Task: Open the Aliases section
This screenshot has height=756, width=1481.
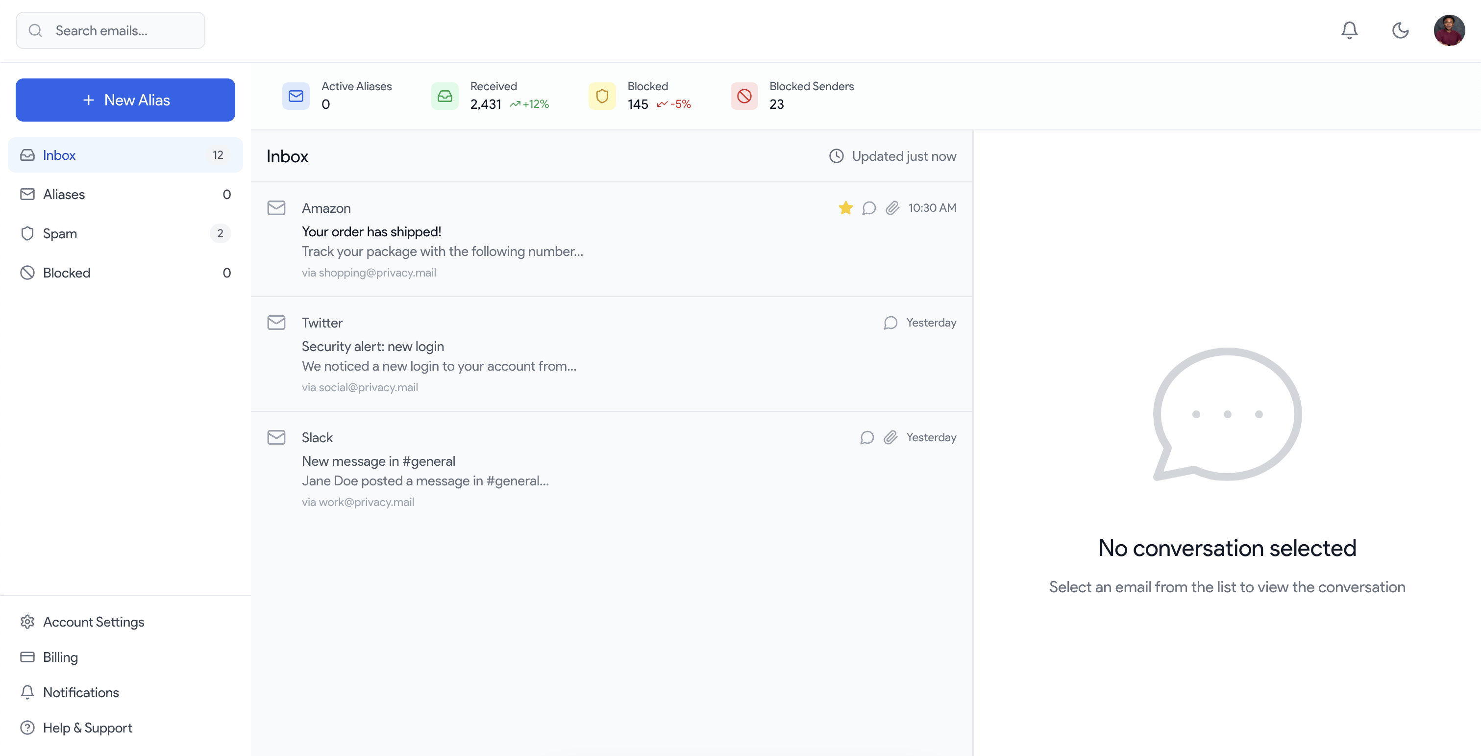Action: [125, 195]
